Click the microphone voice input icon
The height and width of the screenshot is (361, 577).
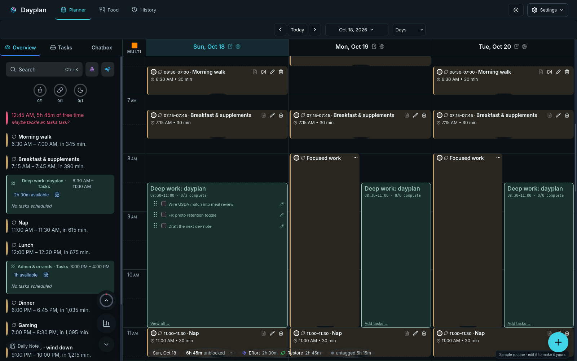click(92, 69)
